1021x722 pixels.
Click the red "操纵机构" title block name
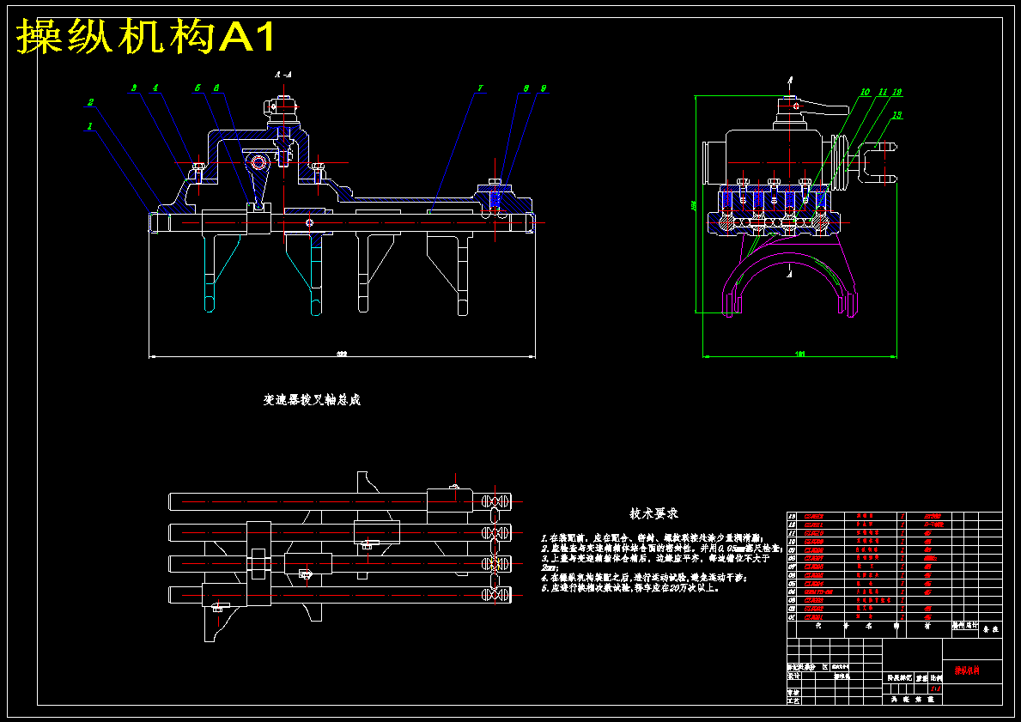coord(967,670)
